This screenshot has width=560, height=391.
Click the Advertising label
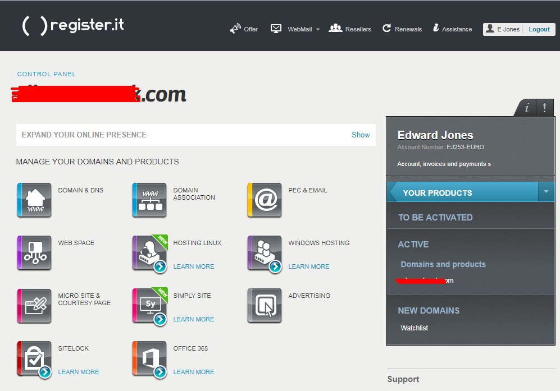click(309, 296)
